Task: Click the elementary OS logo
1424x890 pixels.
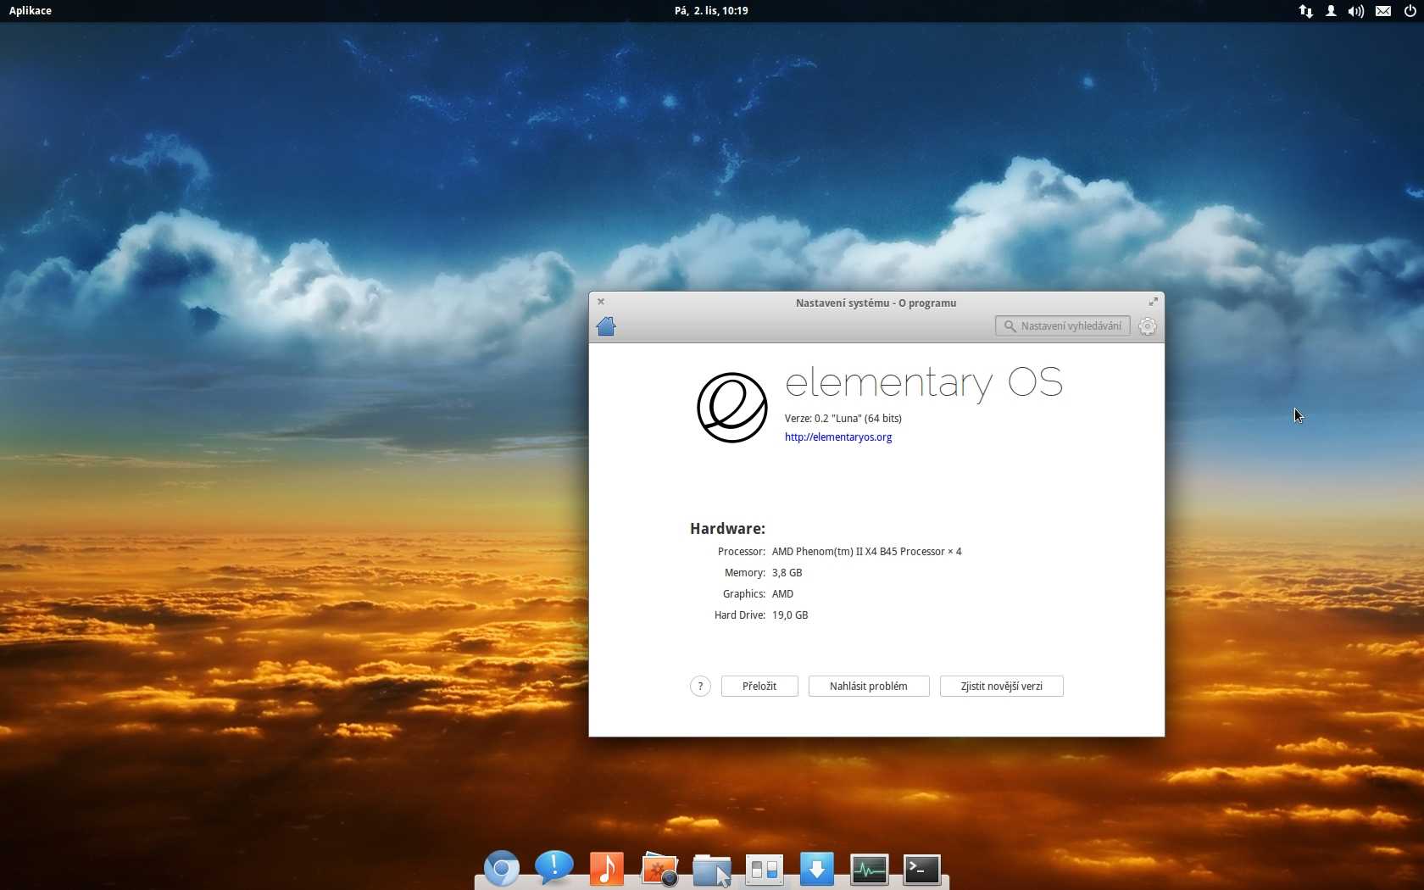Action: coord(732,408)
